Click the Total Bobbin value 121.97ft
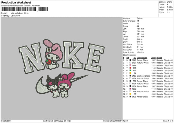 (x=140, y=52)
